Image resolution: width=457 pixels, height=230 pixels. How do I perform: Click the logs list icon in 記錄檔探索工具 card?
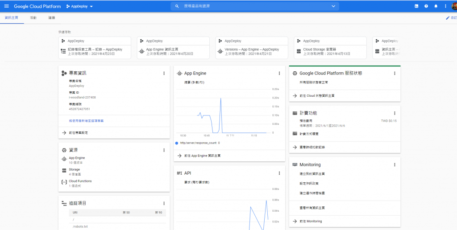pyautogui.click(x=63, y=52)
